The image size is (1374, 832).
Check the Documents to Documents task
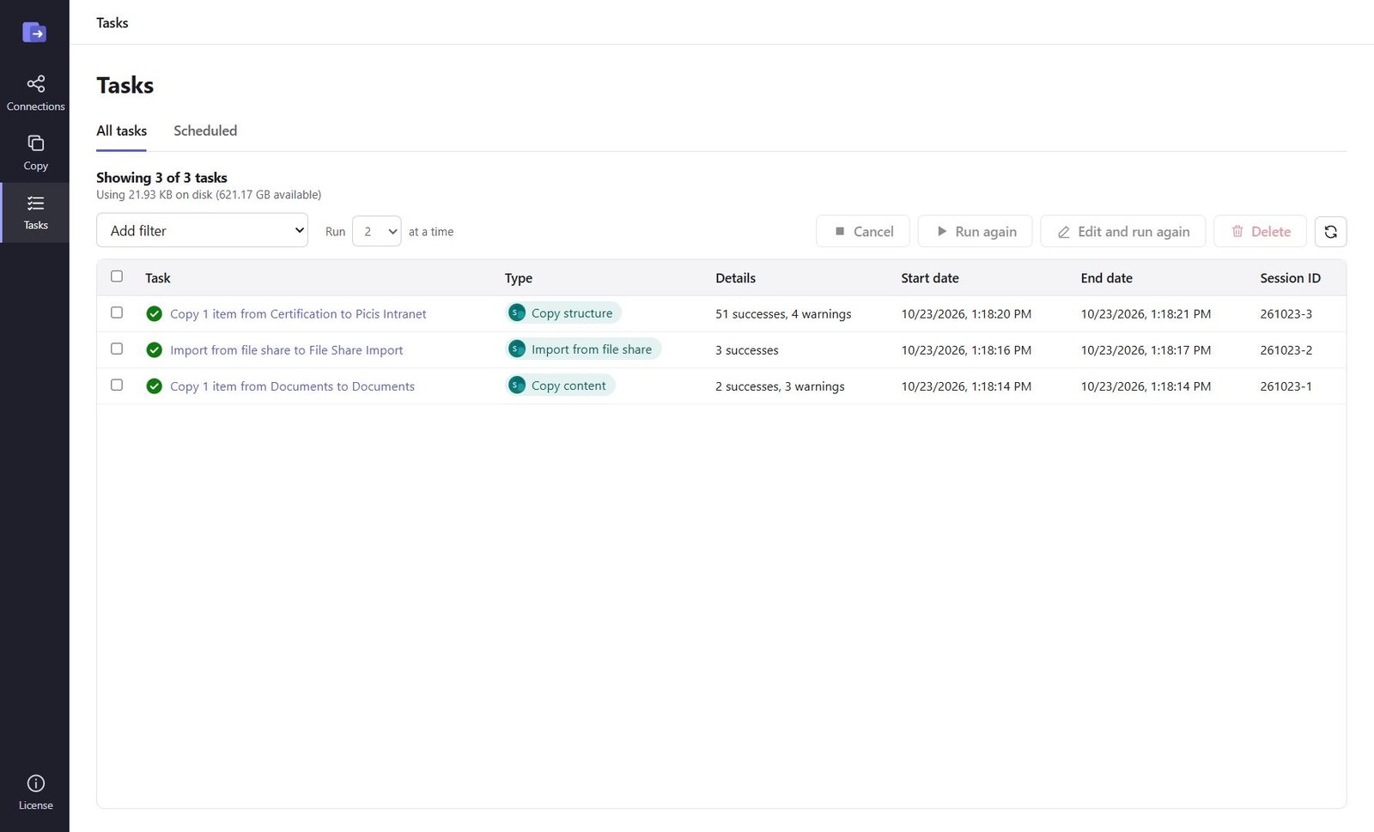click(117, 385)
